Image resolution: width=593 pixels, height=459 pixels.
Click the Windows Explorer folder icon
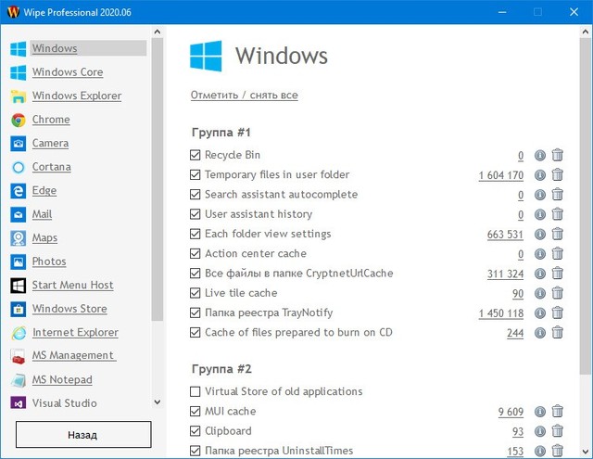(18, 96)
